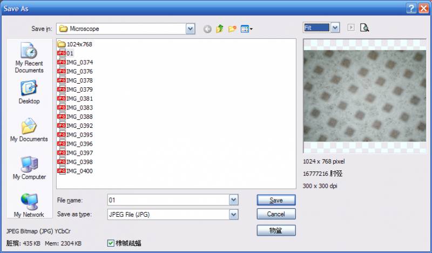Open the Save as type dropdown

pyautogui.click(x=233, y=214)
